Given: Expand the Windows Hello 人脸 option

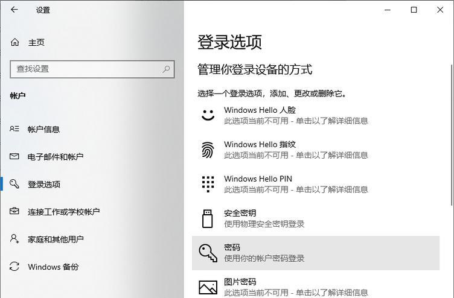Looking at the screenshot, I should click(316, 115).
